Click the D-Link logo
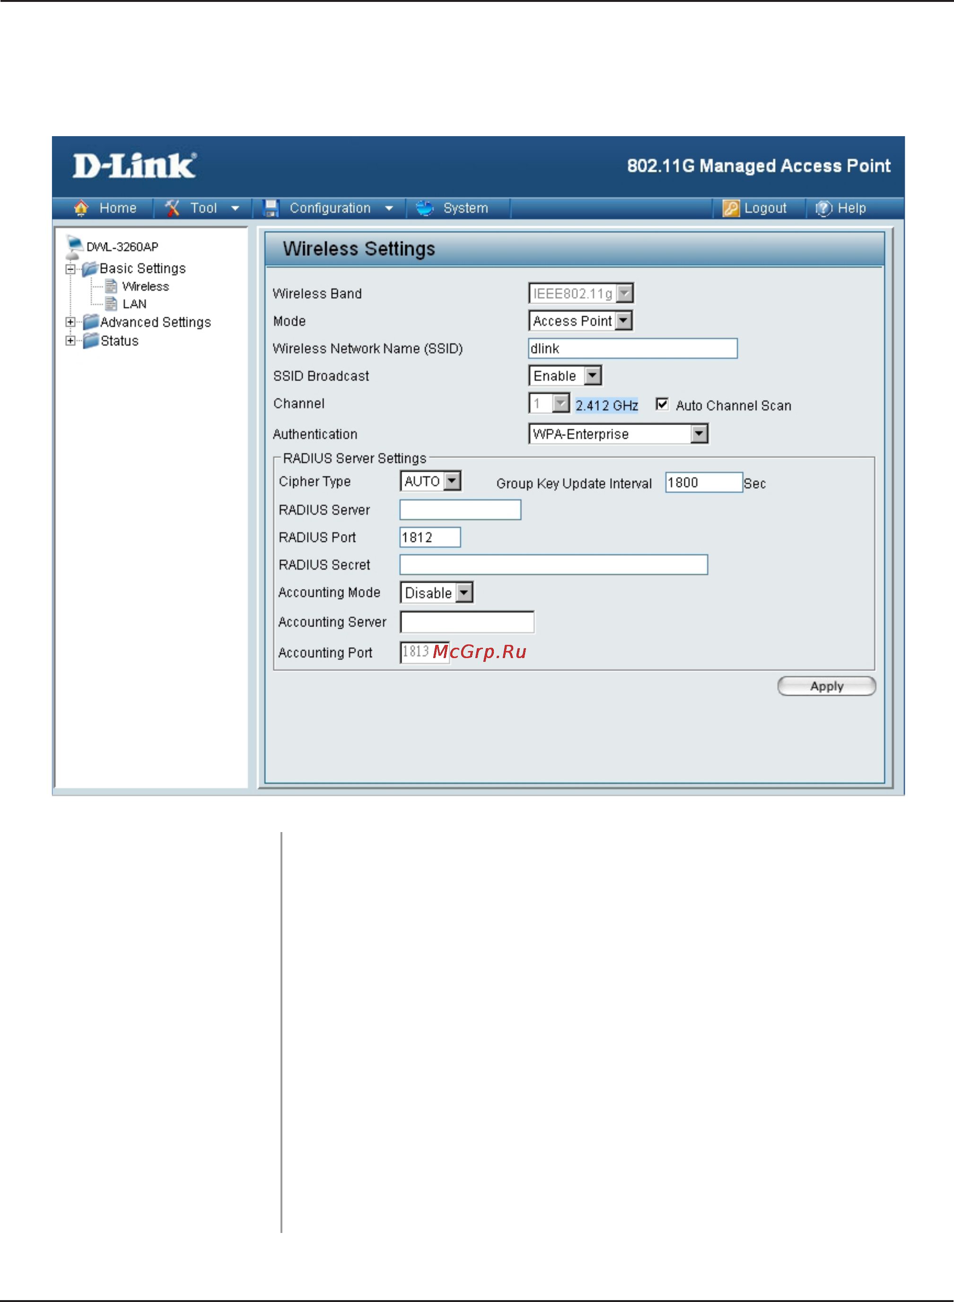The height and width of the screenshot is (1302, 954). coord(134,165)
